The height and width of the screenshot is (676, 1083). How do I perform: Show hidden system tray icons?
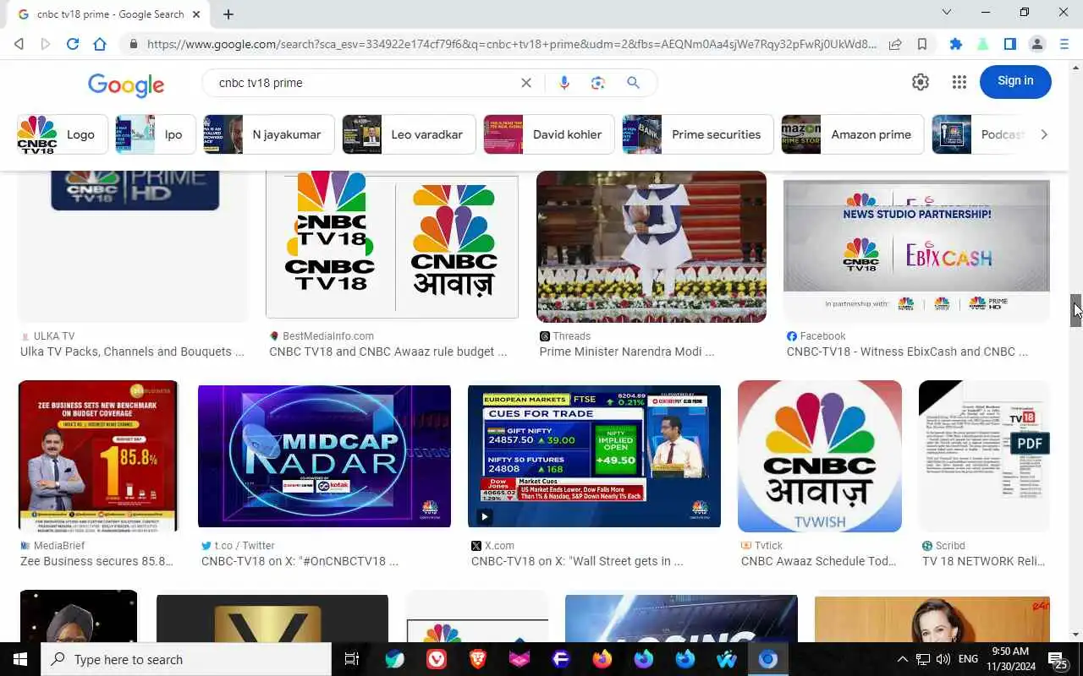point(902,659)
